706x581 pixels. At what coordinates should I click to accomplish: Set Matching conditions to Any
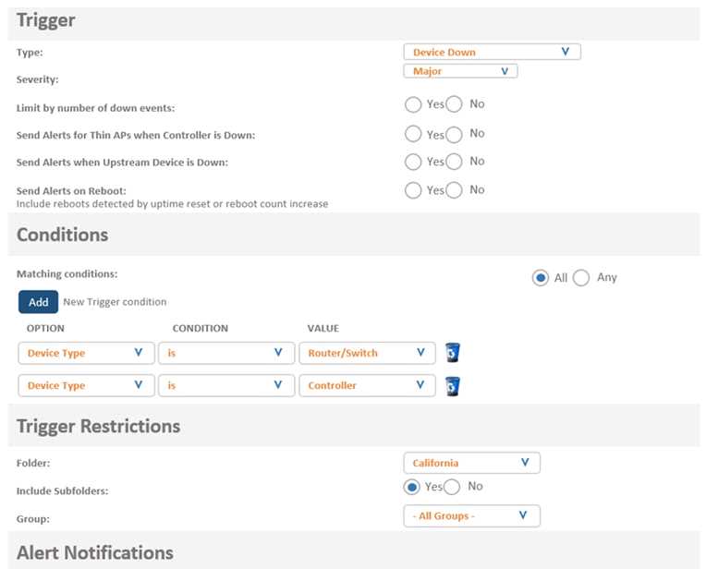581,278
